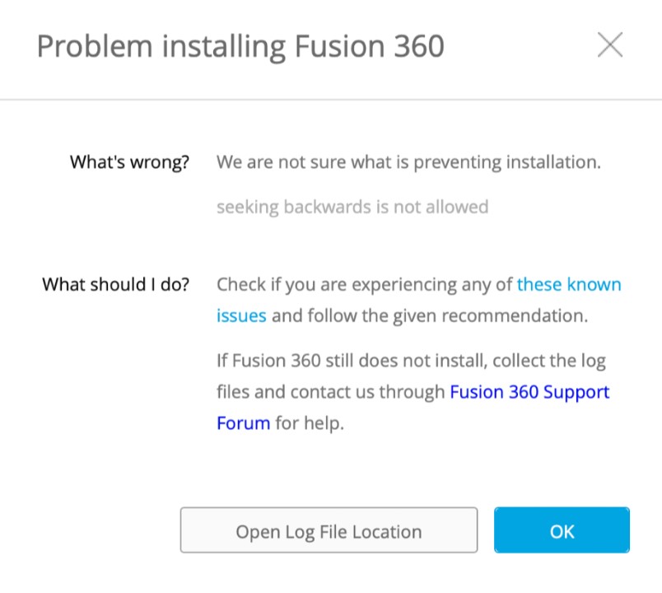Image resolution: width=662 pixels, height=593 pixels.
Task: Visit the "Fusion 360 Support" link text
Action: pyautogui.click(x=529, y=392)
